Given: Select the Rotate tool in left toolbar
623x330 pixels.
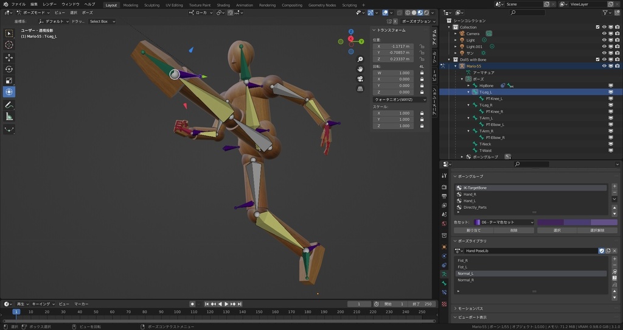Looking at the screenshot, I should (x=9, y=69).
